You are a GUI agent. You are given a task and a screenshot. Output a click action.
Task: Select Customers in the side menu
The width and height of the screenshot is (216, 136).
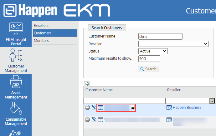[55, 33]
